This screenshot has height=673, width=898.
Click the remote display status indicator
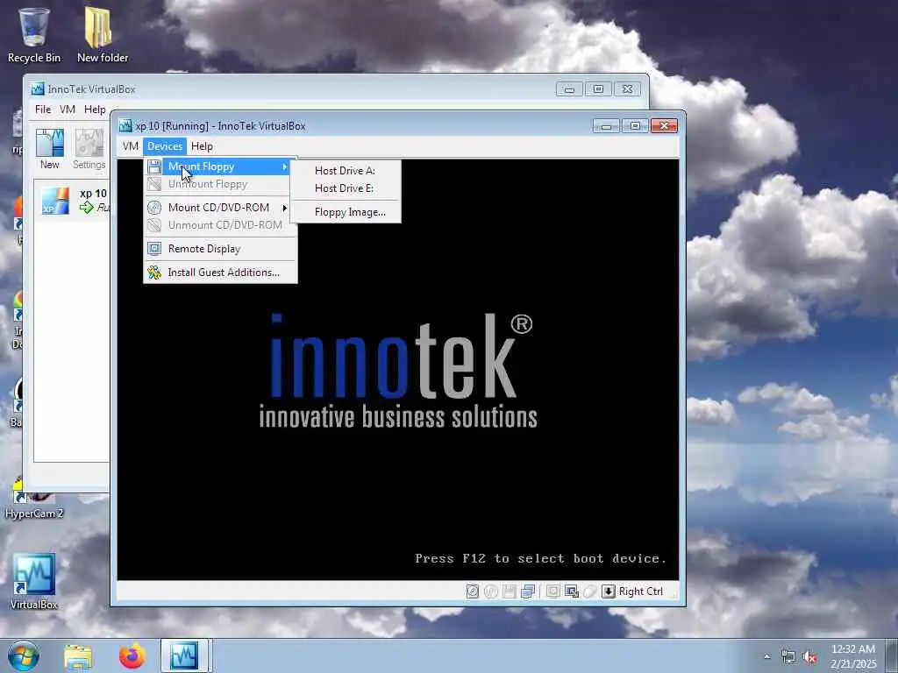[552, 592]
